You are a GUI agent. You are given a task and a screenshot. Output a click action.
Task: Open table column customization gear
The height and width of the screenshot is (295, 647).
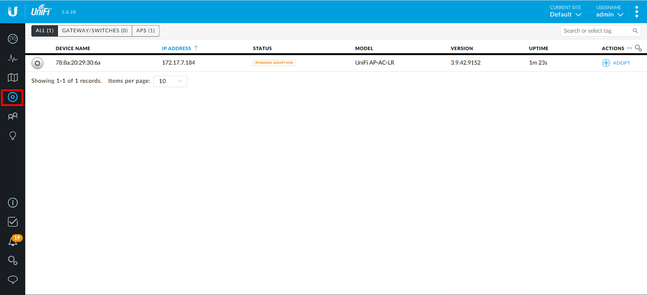[x=638, y=48]
